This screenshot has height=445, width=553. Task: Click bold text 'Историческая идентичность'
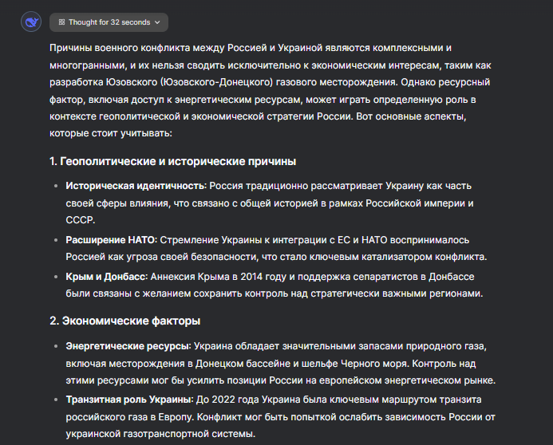coord(136,186)
